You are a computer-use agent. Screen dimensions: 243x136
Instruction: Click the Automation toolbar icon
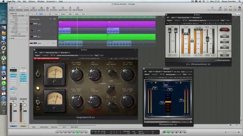point(41,8)
